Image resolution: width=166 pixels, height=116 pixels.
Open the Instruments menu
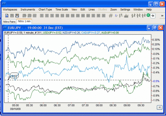coord(28,9)
